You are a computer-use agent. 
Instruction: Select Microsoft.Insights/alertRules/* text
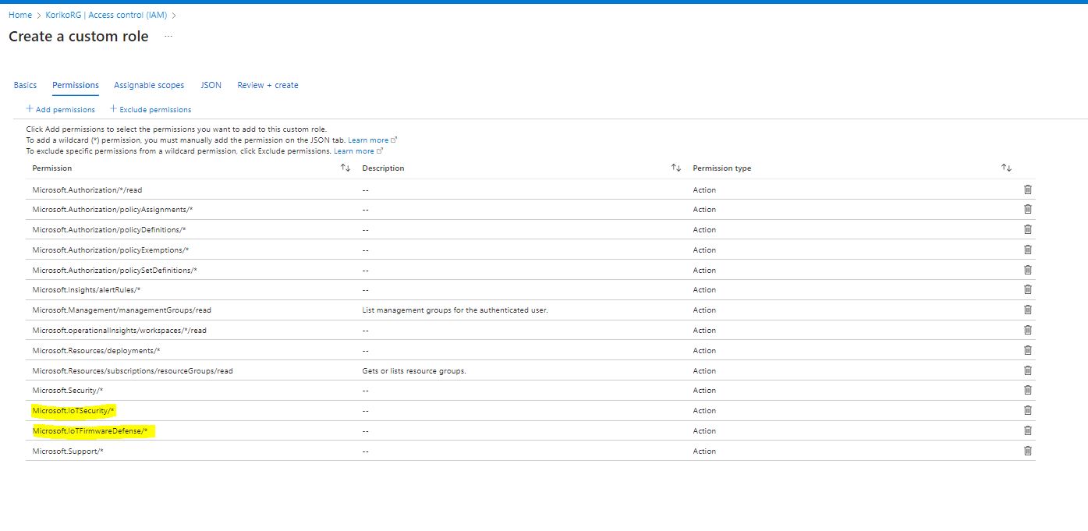(x=87, y=290)
